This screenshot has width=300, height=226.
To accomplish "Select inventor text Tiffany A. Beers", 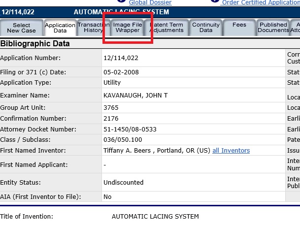I will tap(127, 151).
